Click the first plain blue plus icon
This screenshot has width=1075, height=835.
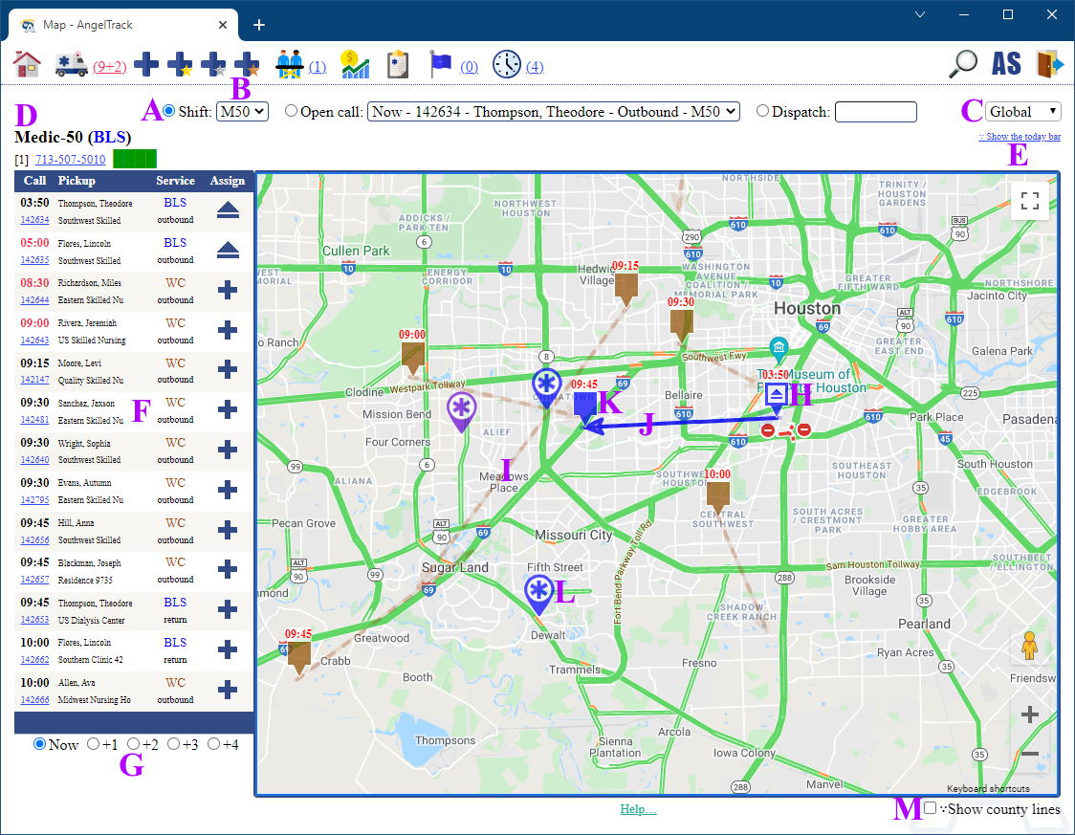(x=146, y=64)
